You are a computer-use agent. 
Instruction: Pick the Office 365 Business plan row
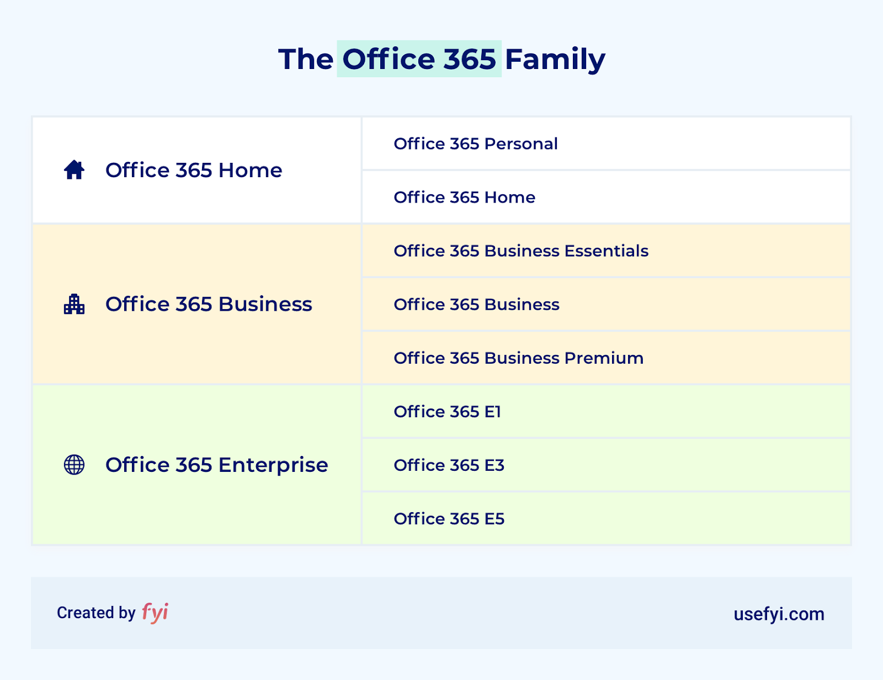[476, 304]
